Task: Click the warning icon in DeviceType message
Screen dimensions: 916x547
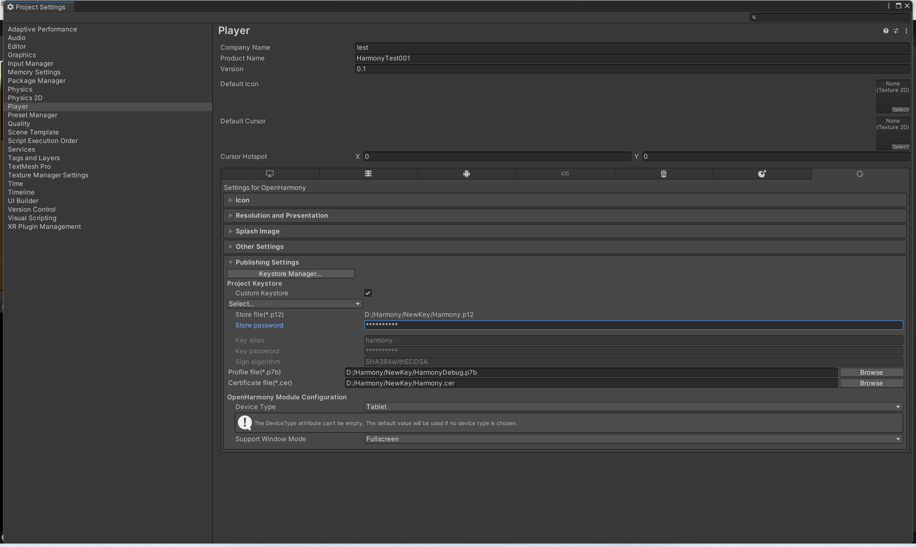Action: 245,423
